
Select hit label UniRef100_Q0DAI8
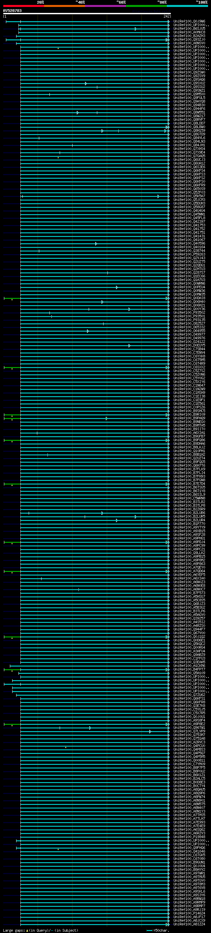[x=189, y=298]
